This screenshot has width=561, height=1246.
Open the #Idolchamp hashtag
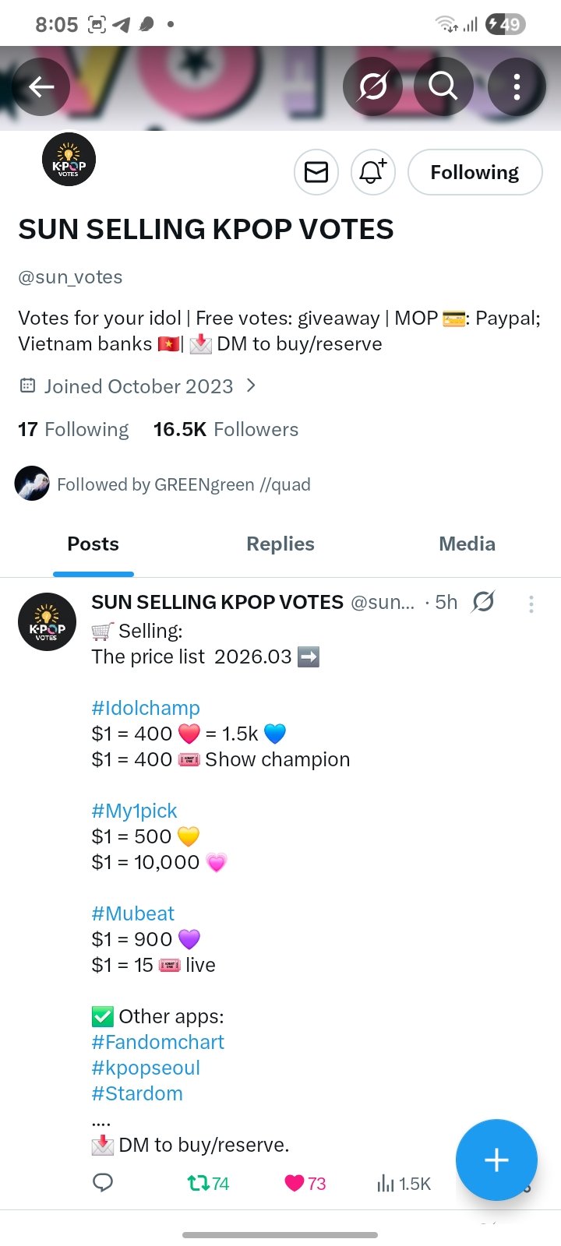pyautogui.click(x=146, y=708)
